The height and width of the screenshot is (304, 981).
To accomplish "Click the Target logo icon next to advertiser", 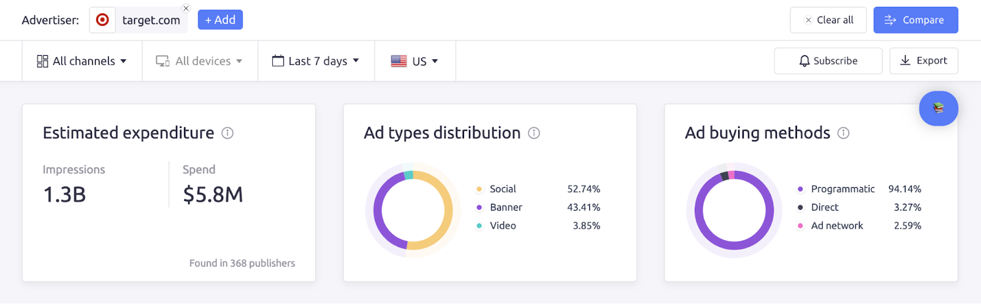I will coord(102,20).
